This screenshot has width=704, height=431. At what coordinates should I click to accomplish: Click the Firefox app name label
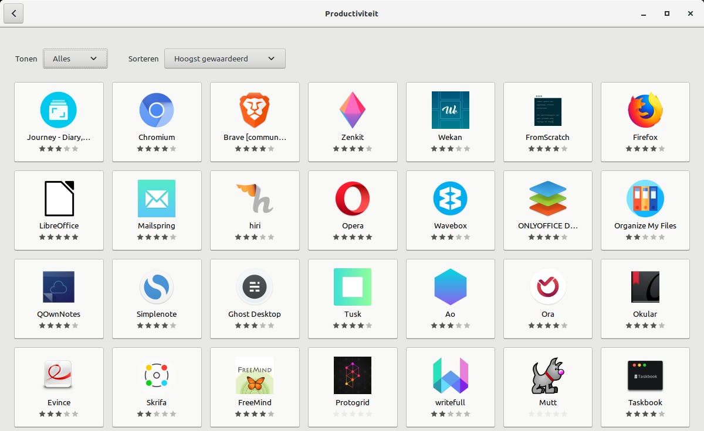pyautogui.click(x=645, y=138)
